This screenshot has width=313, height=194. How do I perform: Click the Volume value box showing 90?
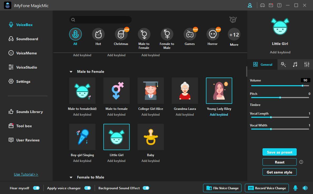click(305, 80)
